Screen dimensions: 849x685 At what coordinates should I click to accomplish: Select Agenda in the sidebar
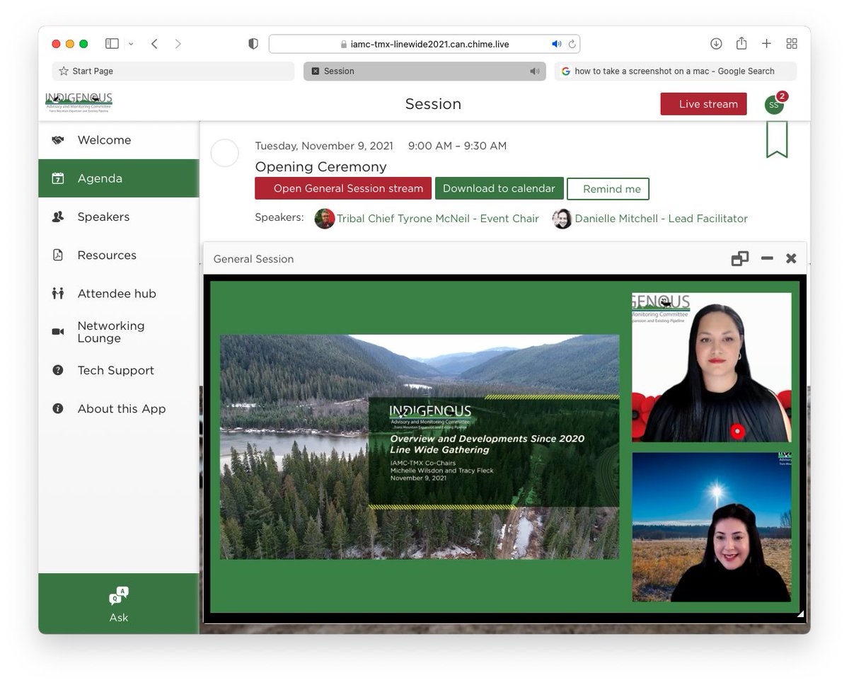tap(119, 178)
